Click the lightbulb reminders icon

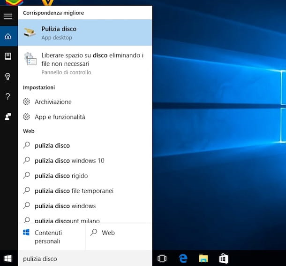click(8, 77)
